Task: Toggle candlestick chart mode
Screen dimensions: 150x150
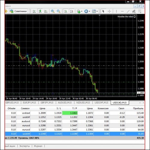Action: tap(40, 11)
